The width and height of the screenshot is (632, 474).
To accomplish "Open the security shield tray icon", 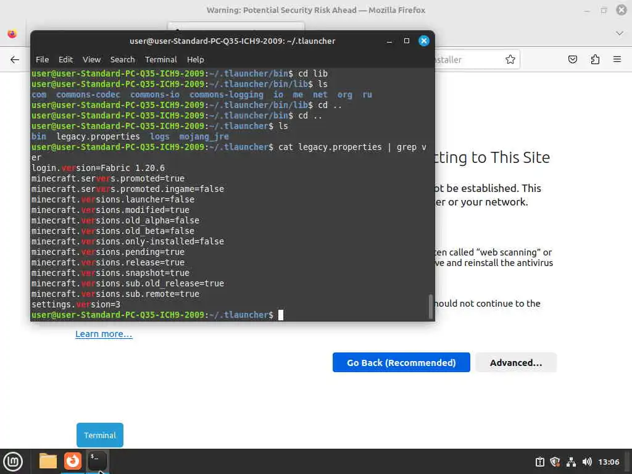I will pyautogui.click(x=555, y=462).
